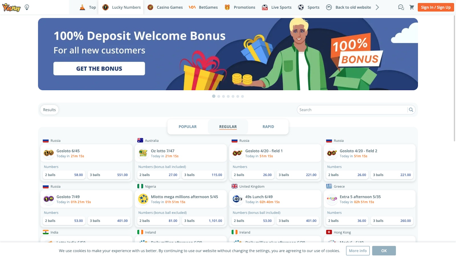Select the last banner carousel dot
Viewport: 456px width, 259px height.
(x=243, y=96)
